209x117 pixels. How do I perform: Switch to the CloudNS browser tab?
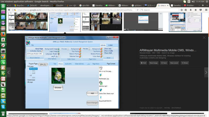coord(59,5)
